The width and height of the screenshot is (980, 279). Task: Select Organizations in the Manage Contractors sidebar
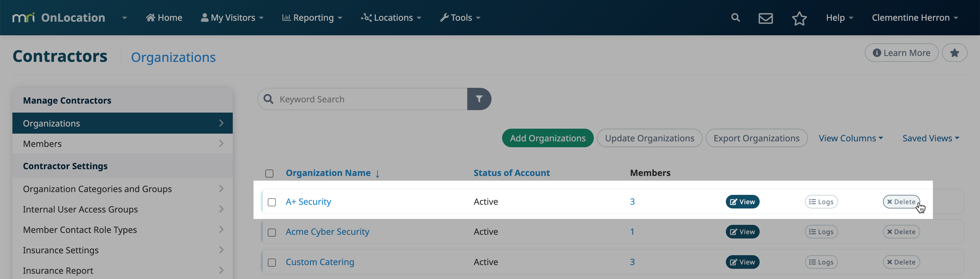122,123
